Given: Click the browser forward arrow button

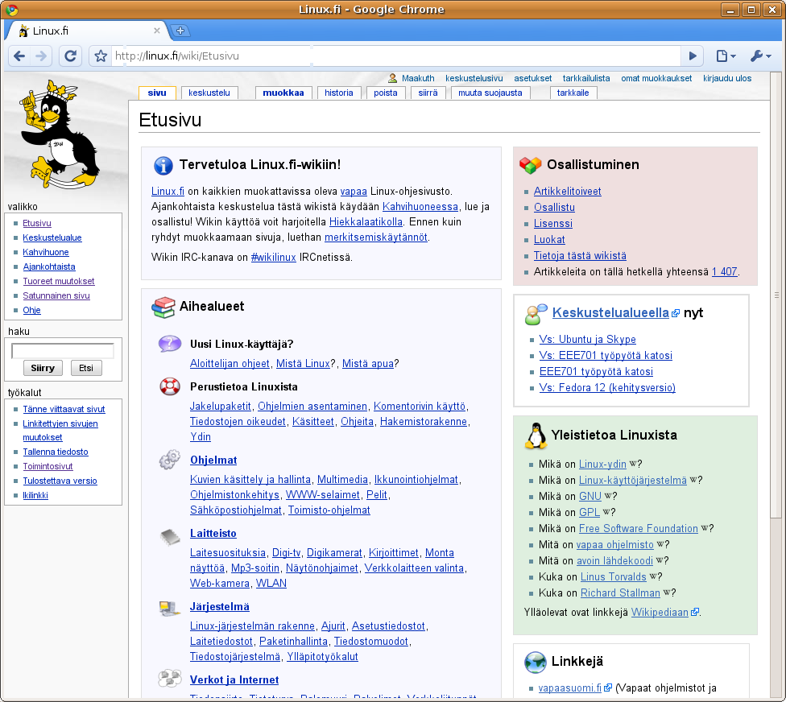Looking at the screenshot, I should click(42, 56).
